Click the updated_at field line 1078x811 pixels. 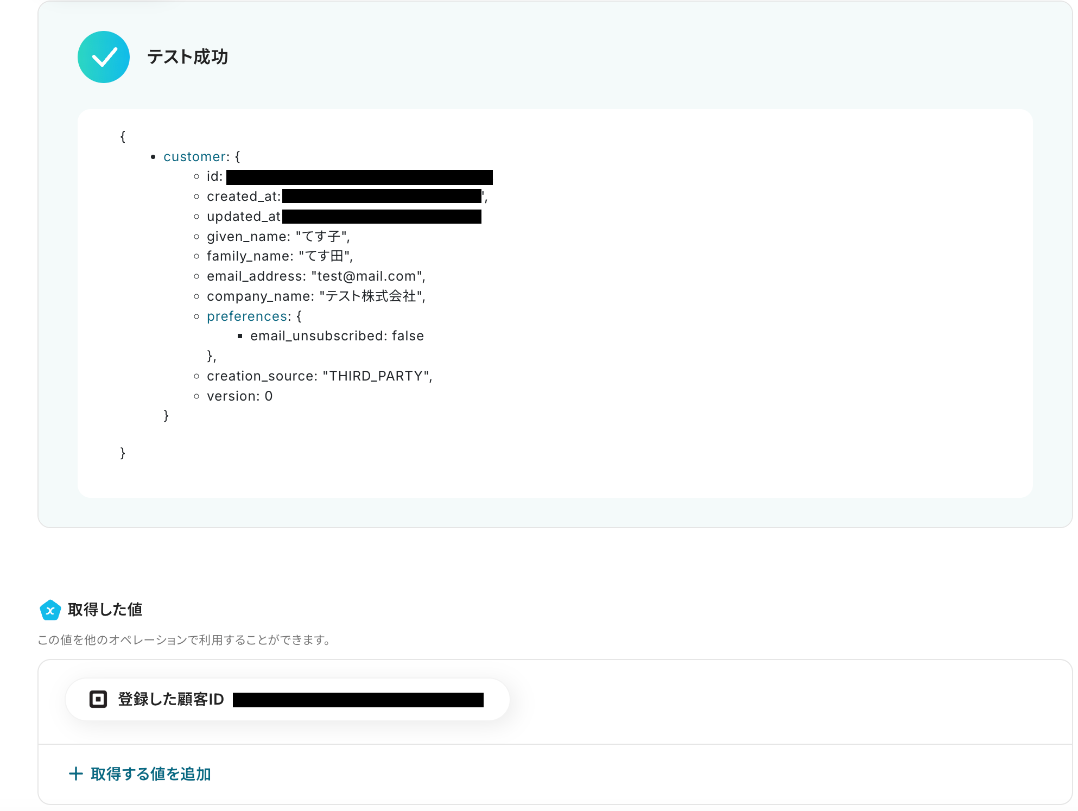click(x=244, y=217)
